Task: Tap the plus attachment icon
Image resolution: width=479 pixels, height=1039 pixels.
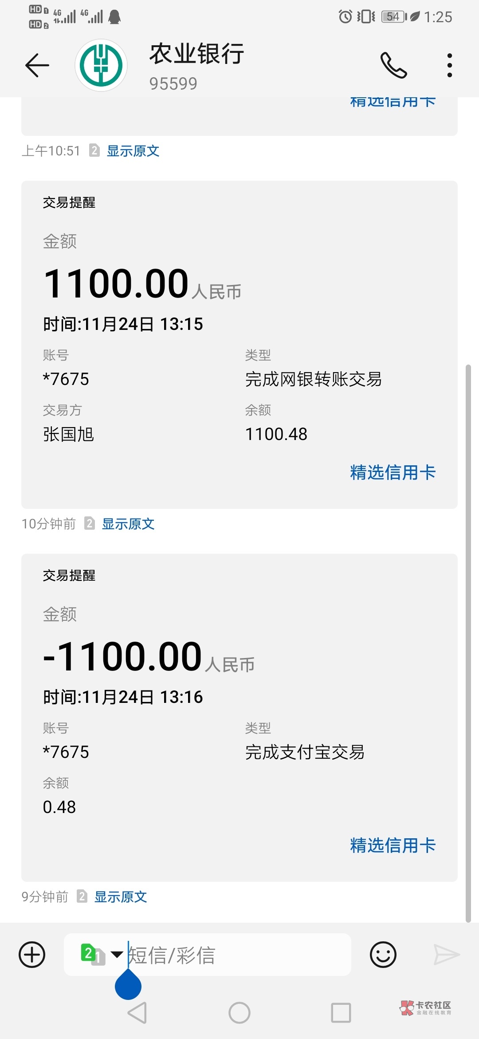Action: pyautogui.click(x=32, y=954)
